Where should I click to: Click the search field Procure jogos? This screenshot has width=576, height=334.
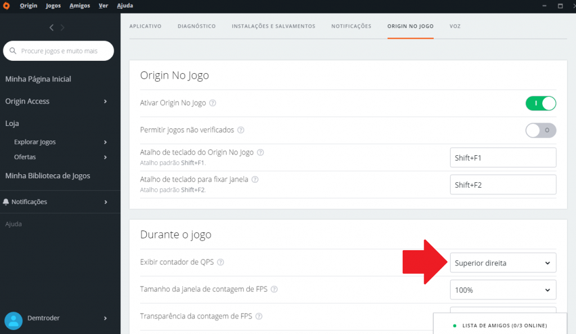pyautogui.click(x=58, y=51)
